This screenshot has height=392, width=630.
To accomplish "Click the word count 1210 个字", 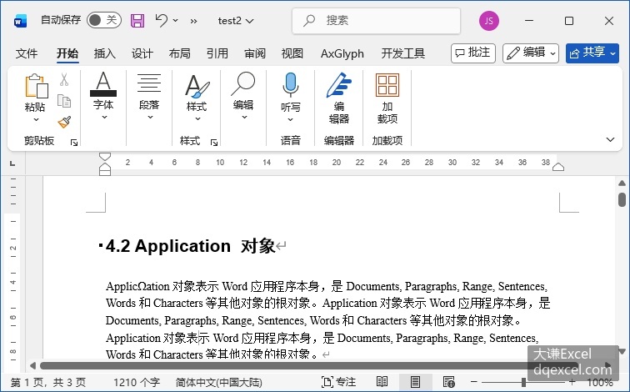I will (x=137, y=382).
